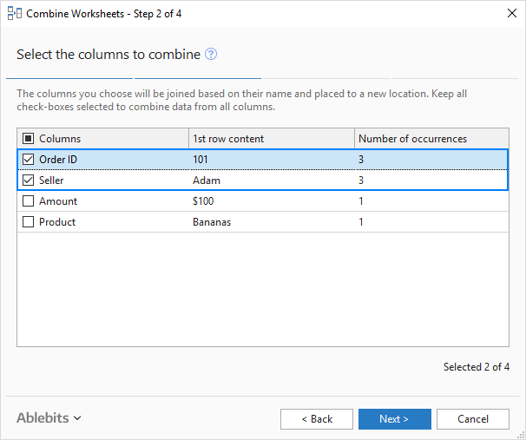Uncheck the Order ID checkbox
The width and height of the screenshot is (526, 440).
click(x=29, y=160)
